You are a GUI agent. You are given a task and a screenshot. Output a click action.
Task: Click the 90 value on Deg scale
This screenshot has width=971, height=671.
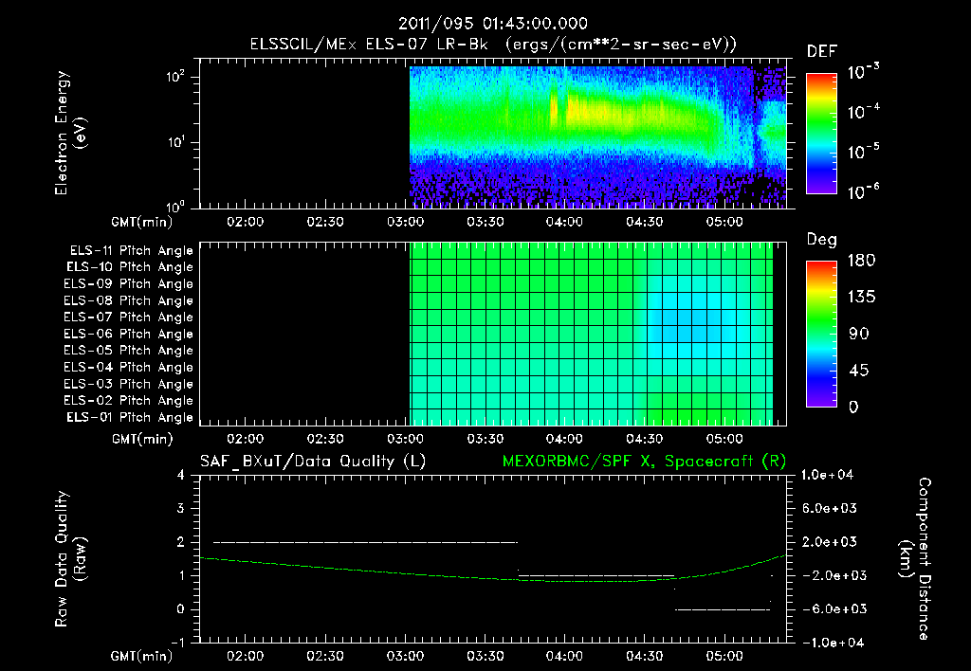point(859,335)
